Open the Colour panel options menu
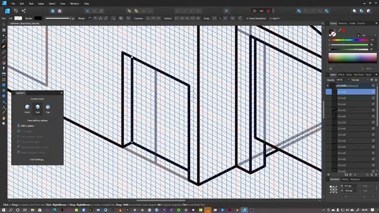379x213 pixels. point(377,24)
